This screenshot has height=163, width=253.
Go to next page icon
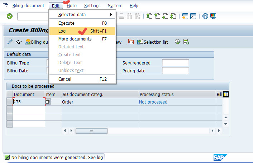point(165,16)
